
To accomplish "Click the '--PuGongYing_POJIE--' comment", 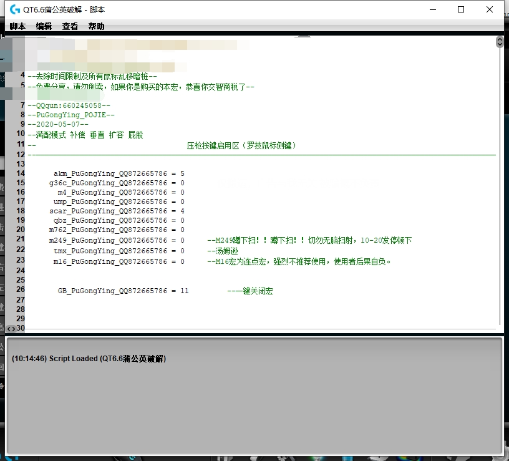I will point(71,115).
